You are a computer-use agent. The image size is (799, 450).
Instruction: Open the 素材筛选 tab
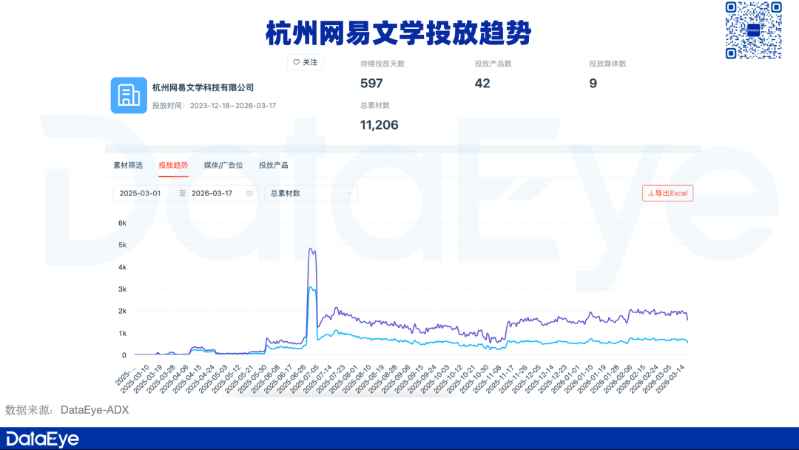tap(128, 165)
